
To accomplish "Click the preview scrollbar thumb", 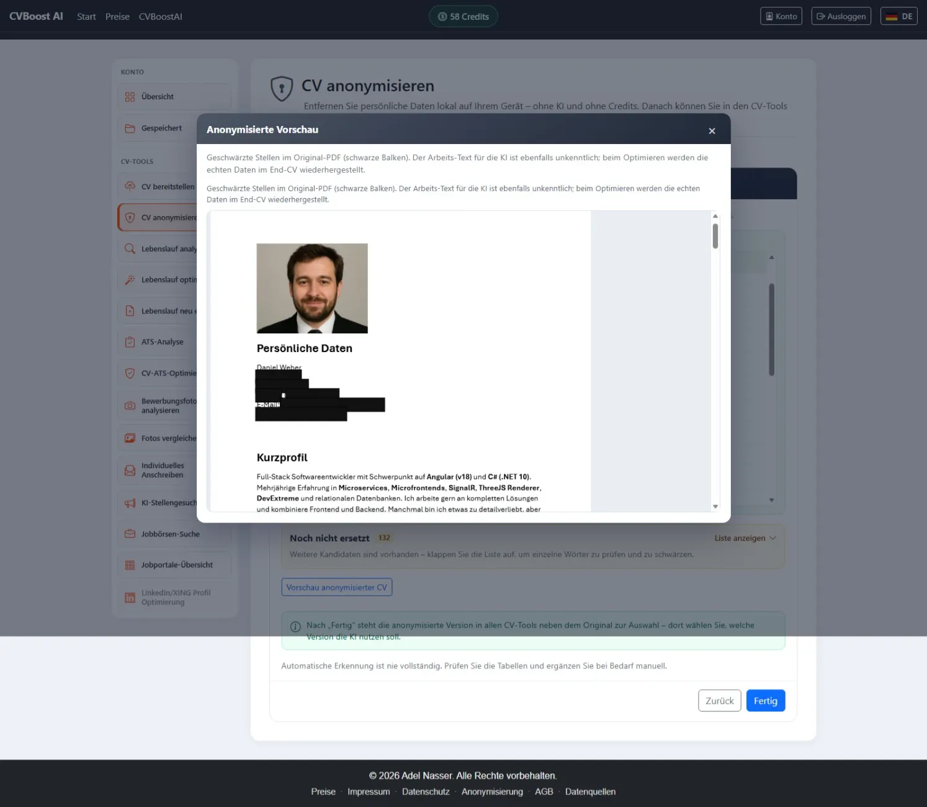I will click(x=715, y=236).
